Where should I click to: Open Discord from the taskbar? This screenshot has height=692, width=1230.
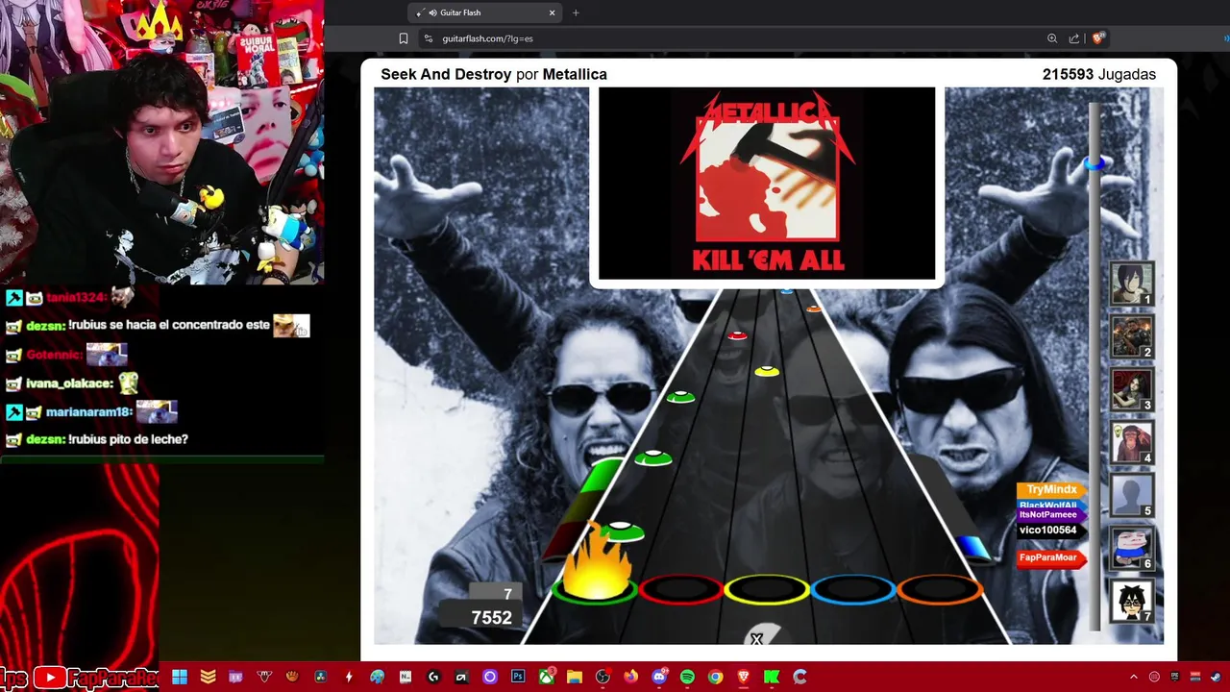coord(659,677)
